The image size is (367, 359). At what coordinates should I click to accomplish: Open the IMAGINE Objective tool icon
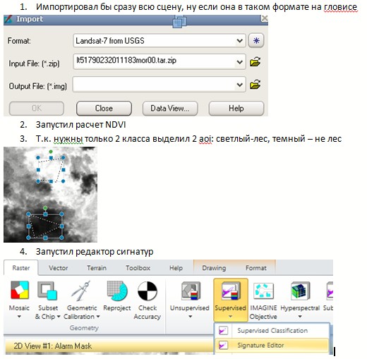(x=263, y=291)
